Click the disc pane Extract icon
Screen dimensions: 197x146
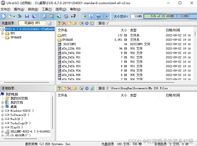(x=81, y=23)
